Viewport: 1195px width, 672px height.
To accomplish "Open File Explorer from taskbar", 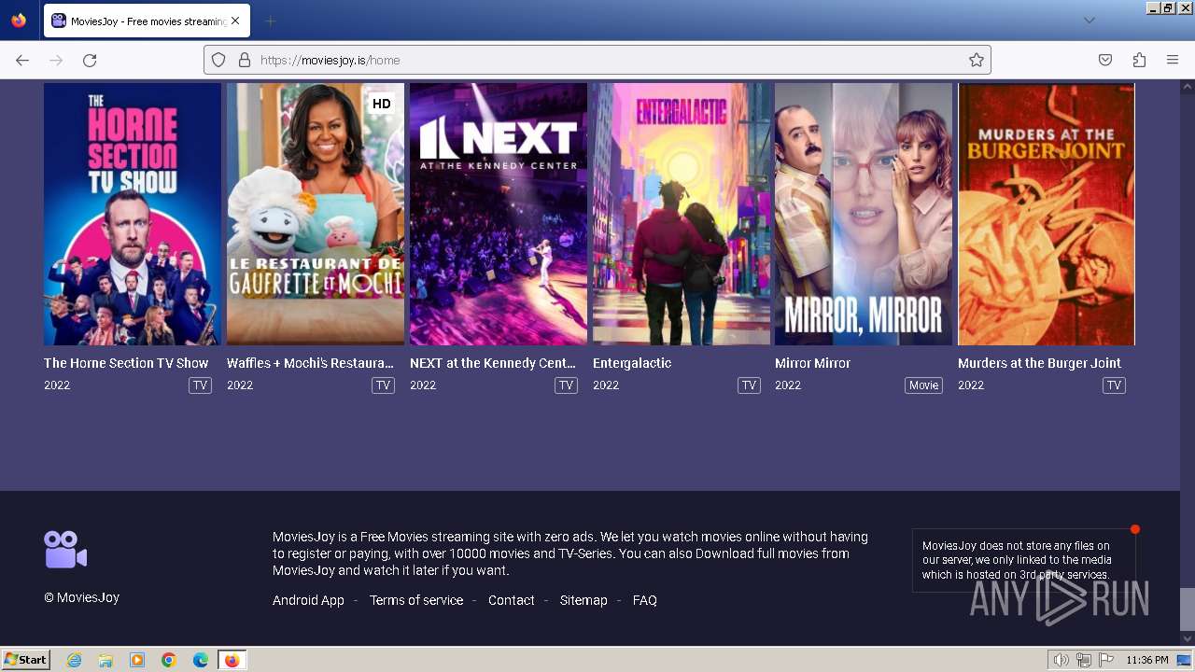I will [105, 660].
